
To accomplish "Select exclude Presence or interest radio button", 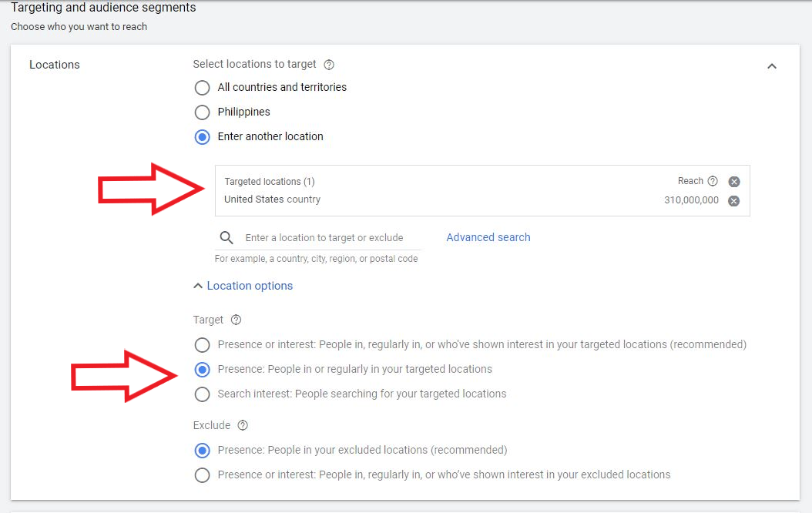I will tap(202, 475).
